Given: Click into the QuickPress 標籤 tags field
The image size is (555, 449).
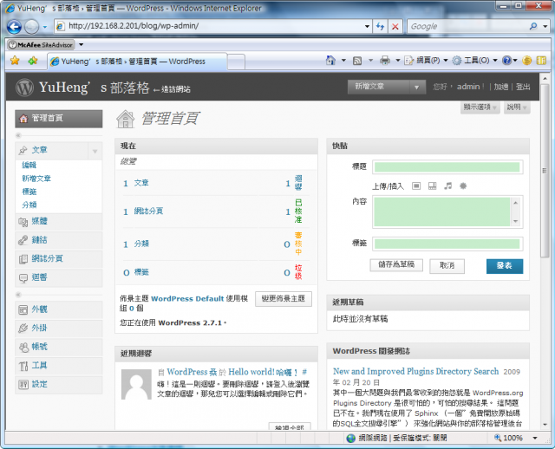Looking at the screenshot, I should 447,244.
